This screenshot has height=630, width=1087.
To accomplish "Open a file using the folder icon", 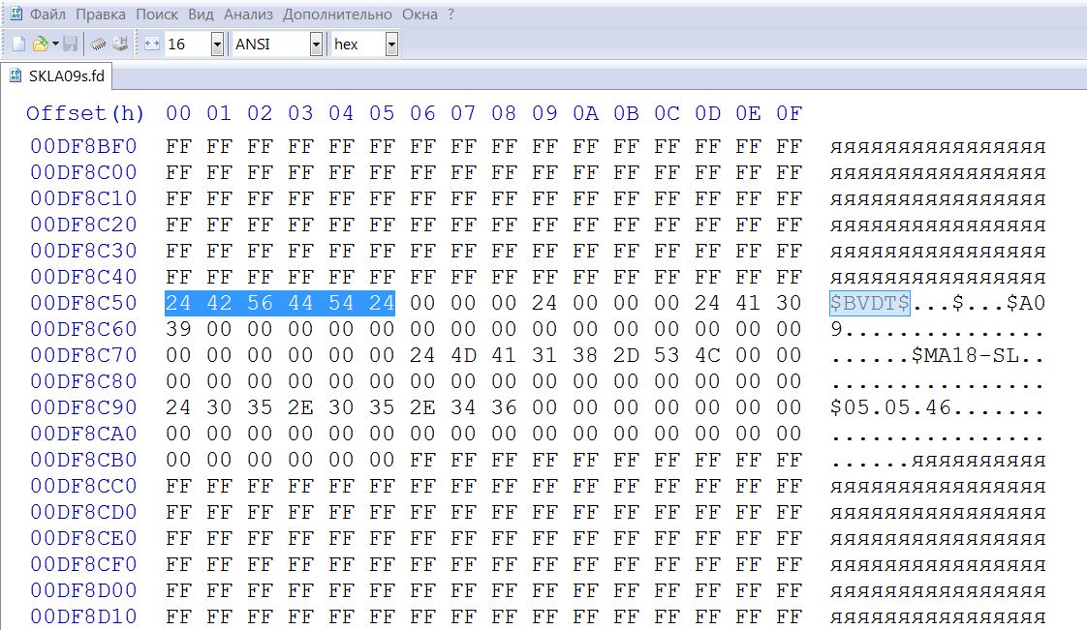I will click(41, 45).
